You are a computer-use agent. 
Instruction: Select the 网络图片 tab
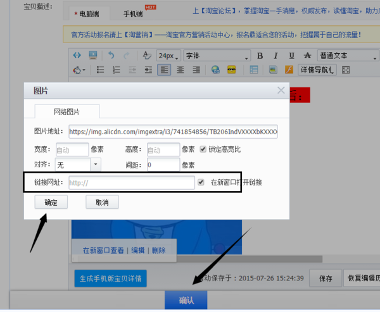tap(66, 112)
